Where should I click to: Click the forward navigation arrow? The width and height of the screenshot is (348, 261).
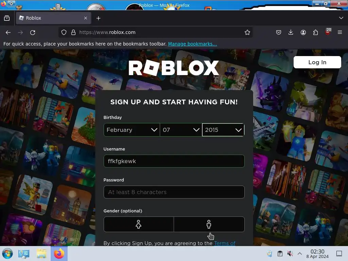tap(20, 32)
